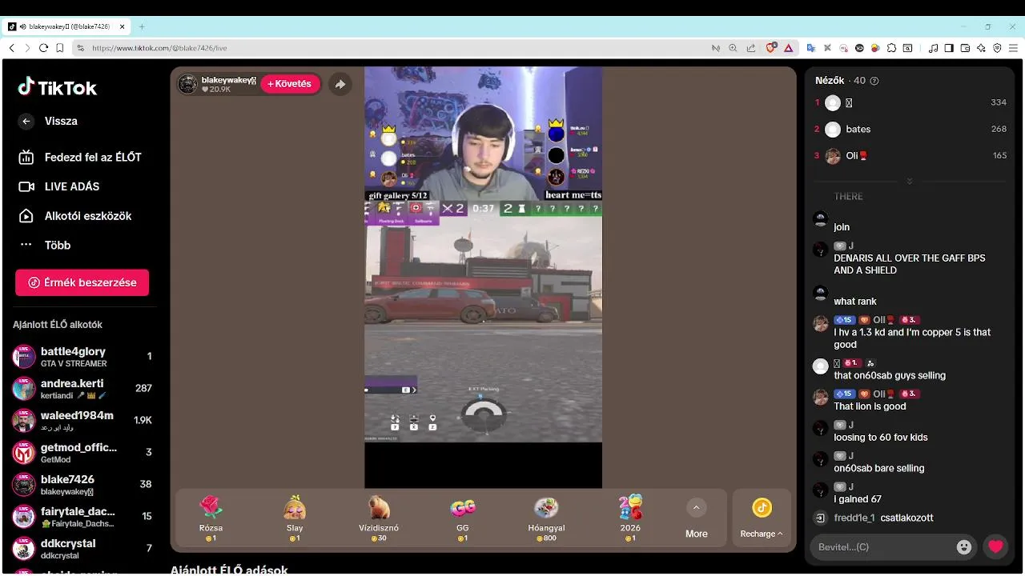Toggle the browser sidebar panel

point(949,48)
